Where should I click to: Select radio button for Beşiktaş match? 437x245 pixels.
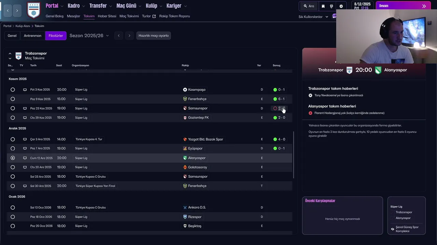tap(13, 226)
